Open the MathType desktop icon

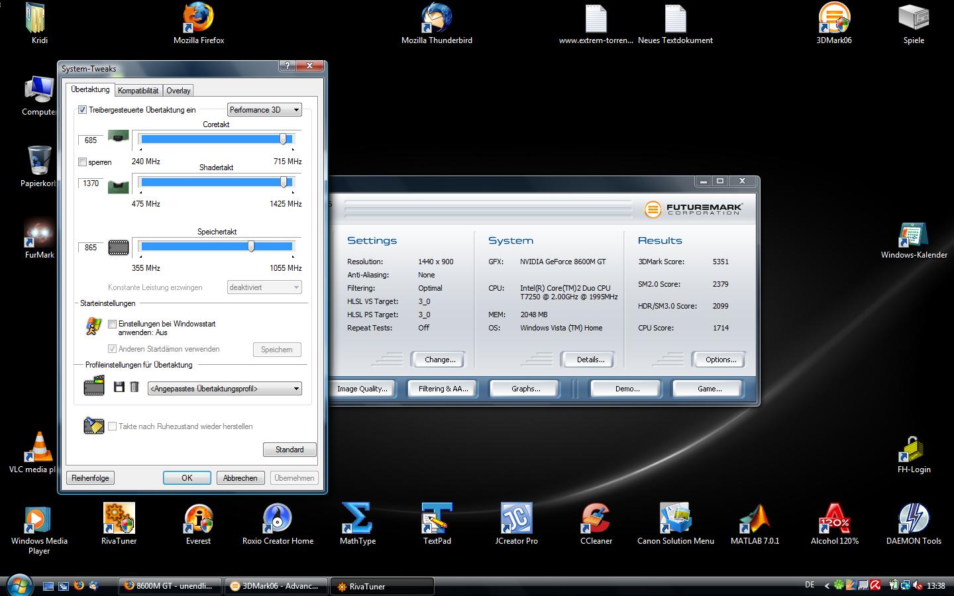(x=358, y=523)
